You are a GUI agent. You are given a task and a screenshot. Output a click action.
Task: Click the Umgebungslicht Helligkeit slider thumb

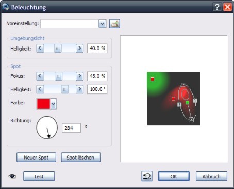point(58,49)
